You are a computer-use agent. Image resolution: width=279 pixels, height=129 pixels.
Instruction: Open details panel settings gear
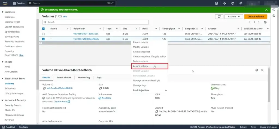[257, 70]
